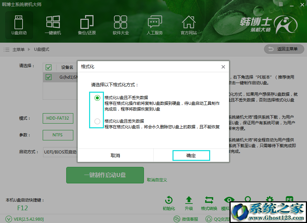Toggle the select-all checkbox beside 设备名
Viewport: 307px width, 223px height.
click(48, 68)
